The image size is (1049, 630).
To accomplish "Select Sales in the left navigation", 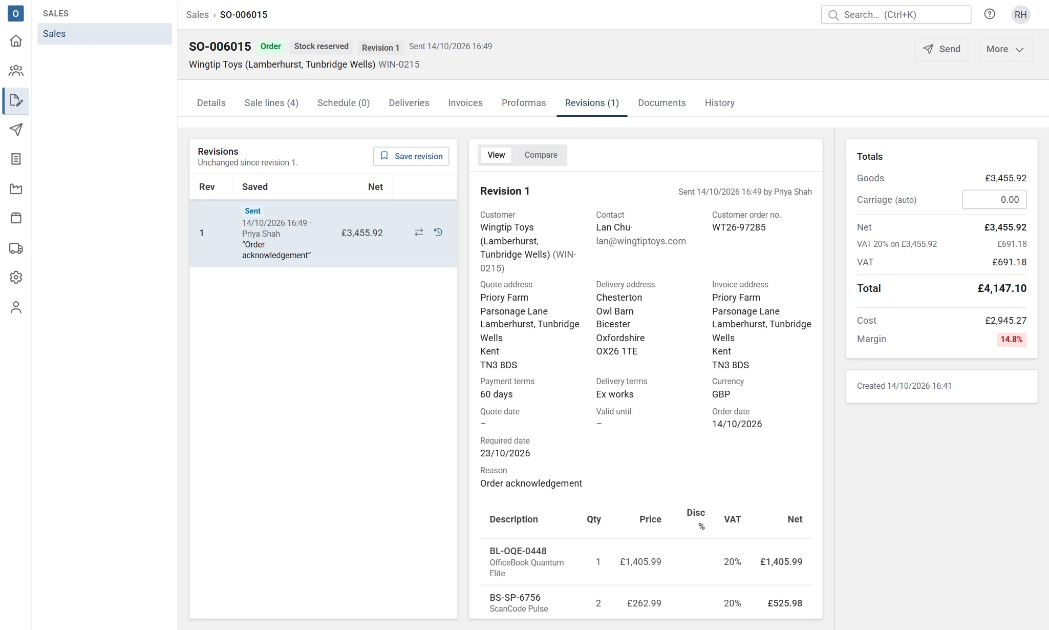I will pos(104,34).
